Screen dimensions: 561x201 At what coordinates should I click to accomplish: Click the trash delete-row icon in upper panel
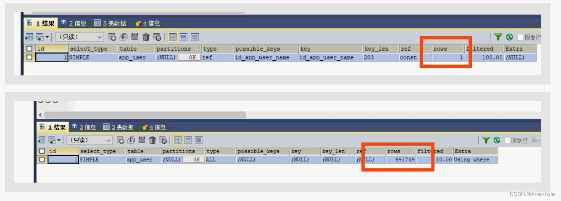(x=146, y=37)
